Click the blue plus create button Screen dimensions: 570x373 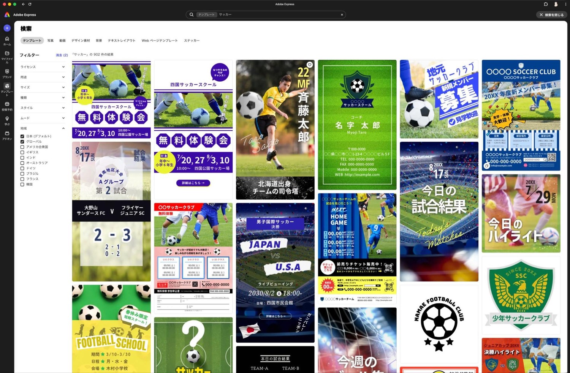point(7,28)
